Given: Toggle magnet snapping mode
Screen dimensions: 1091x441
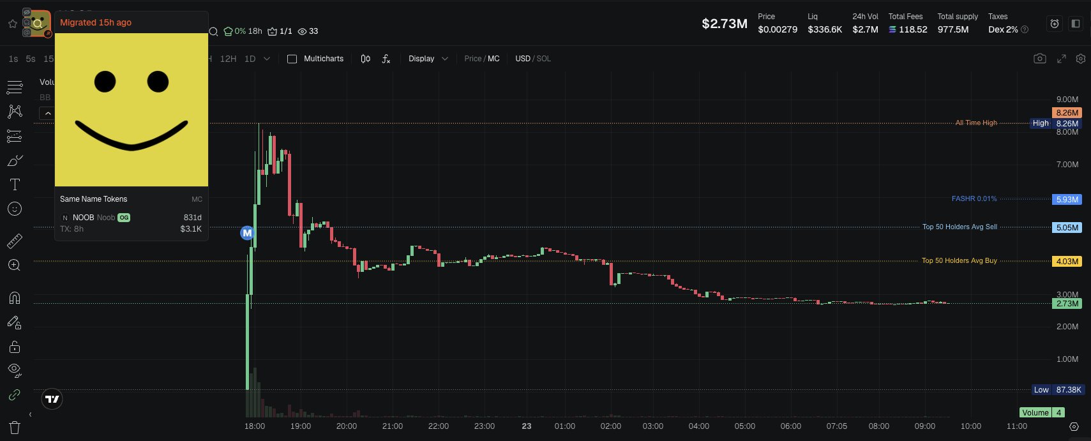Looking at the screenshot, I should click(15, 298).
